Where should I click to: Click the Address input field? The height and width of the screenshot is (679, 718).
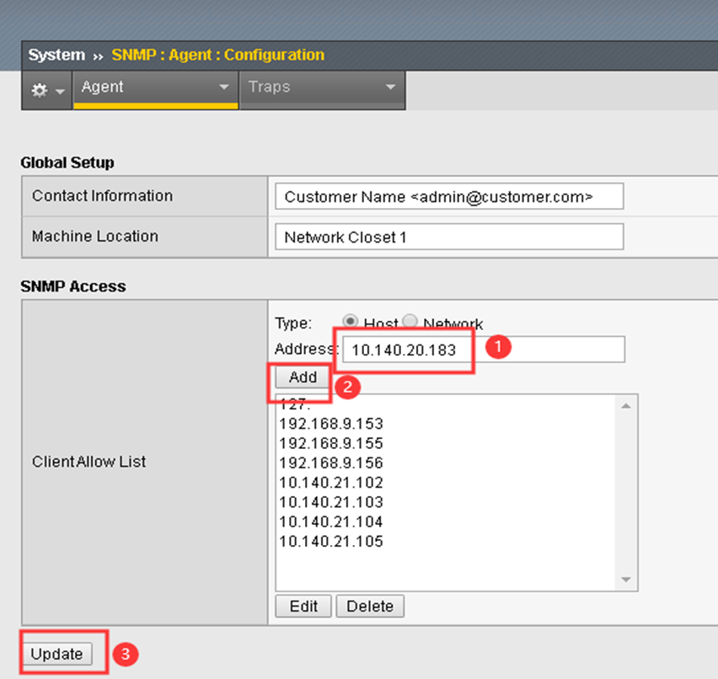[484, 350]
